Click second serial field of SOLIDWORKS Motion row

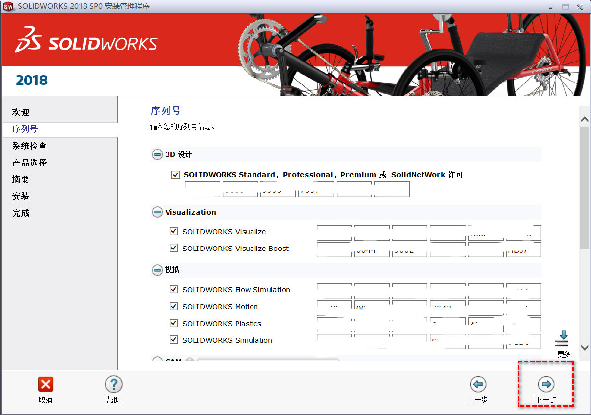[x=372, y=308]
